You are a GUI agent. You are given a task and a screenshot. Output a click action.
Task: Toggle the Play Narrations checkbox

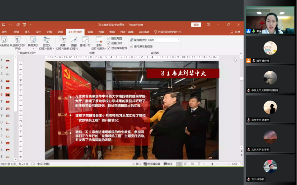click(109, 38)
